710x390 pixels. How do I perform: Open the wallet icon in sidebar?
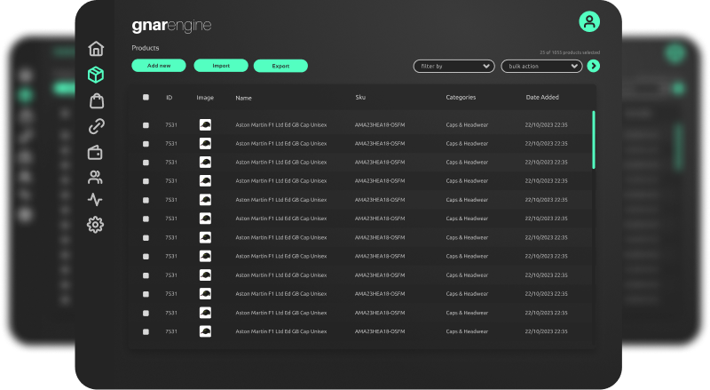[x=95, y=152]
